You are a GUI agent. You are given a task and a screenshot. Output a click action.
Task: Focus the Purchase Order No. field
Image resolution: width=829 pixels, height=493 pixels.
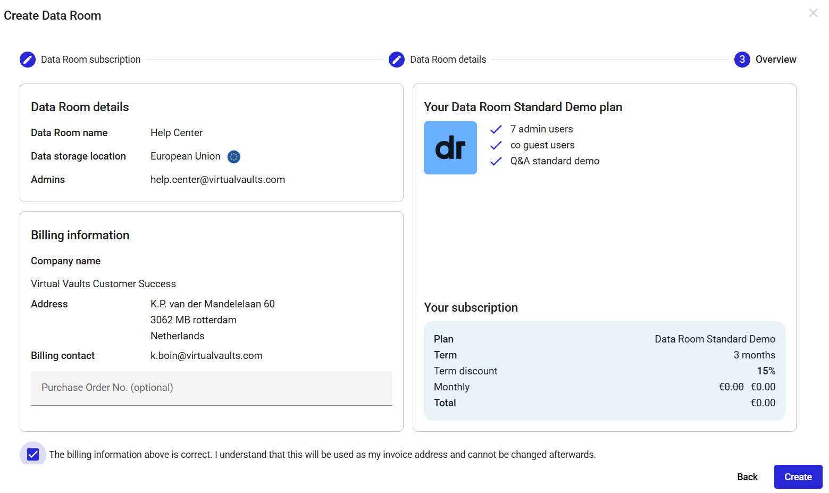click(212, 388)
